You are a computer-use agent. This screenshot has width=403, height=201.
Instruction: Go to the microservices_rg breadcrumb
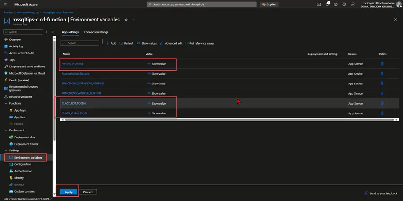pyautogui.click(x=27, y=13)
